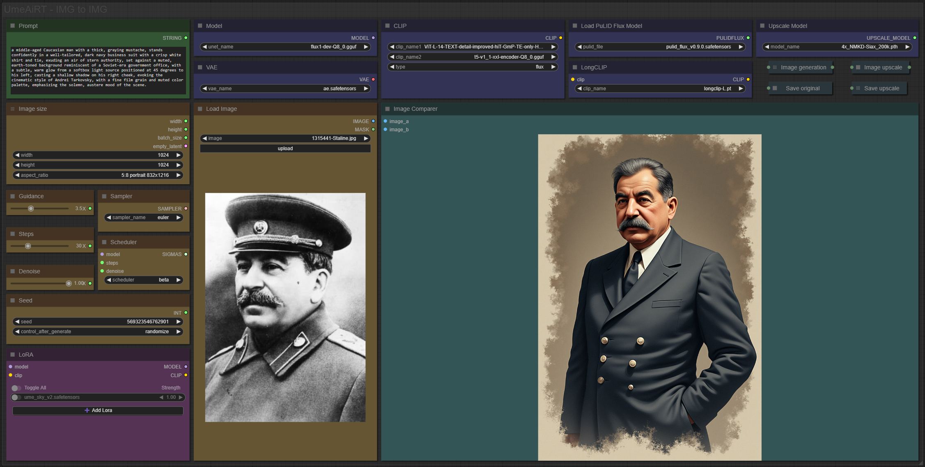This screenshot has height=467, width=925.
Task: Toggle the ume_sky_v2.safetensors LoRA switch
Action: coord(16,397)
